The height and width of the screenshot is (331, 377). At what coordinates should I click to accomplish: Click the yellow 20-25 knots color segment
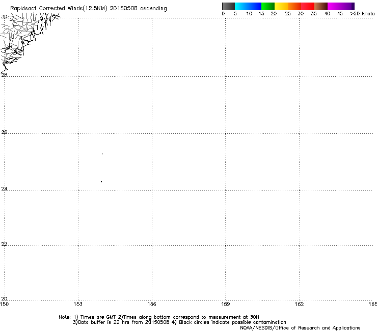pyautogui.click(x=281, y=6)
